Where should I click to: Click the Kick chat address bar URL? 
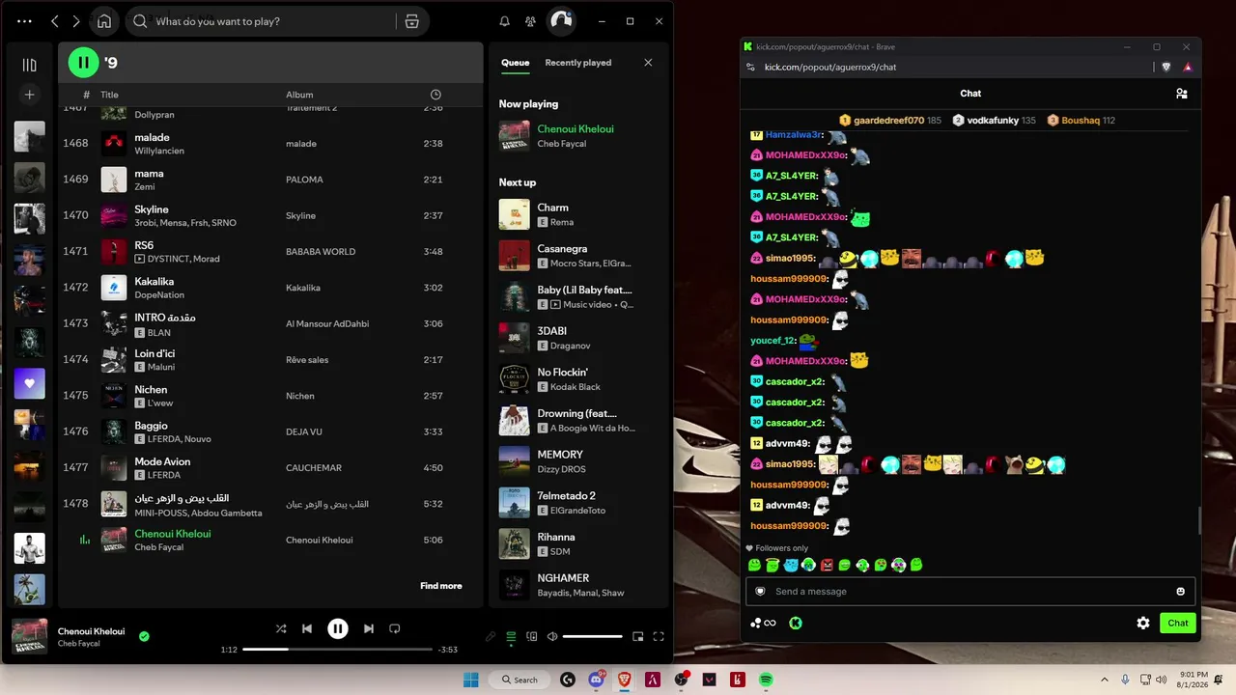[x=830, y=67]
